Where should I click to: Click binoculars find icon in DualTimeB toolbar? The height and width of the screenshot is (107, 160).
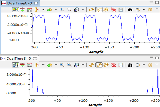130,65
